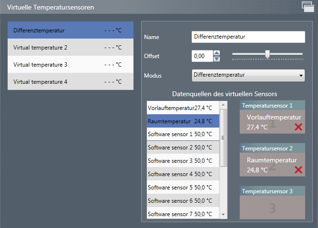Screen dimensions: 318x228
Task: Select Differenztemperatur in the sensor list
Action: tap(71, 30)
